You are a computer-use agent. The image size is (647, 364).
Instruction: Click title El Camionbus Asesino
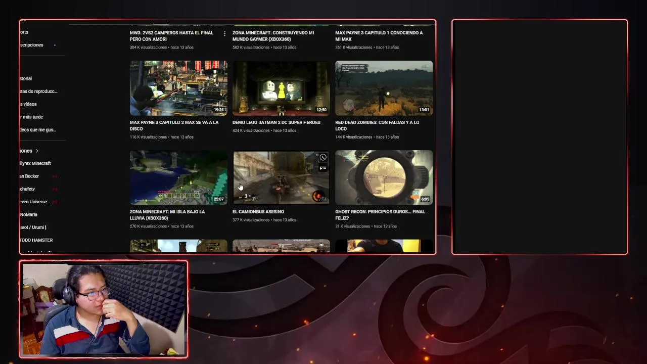point(258,212)
